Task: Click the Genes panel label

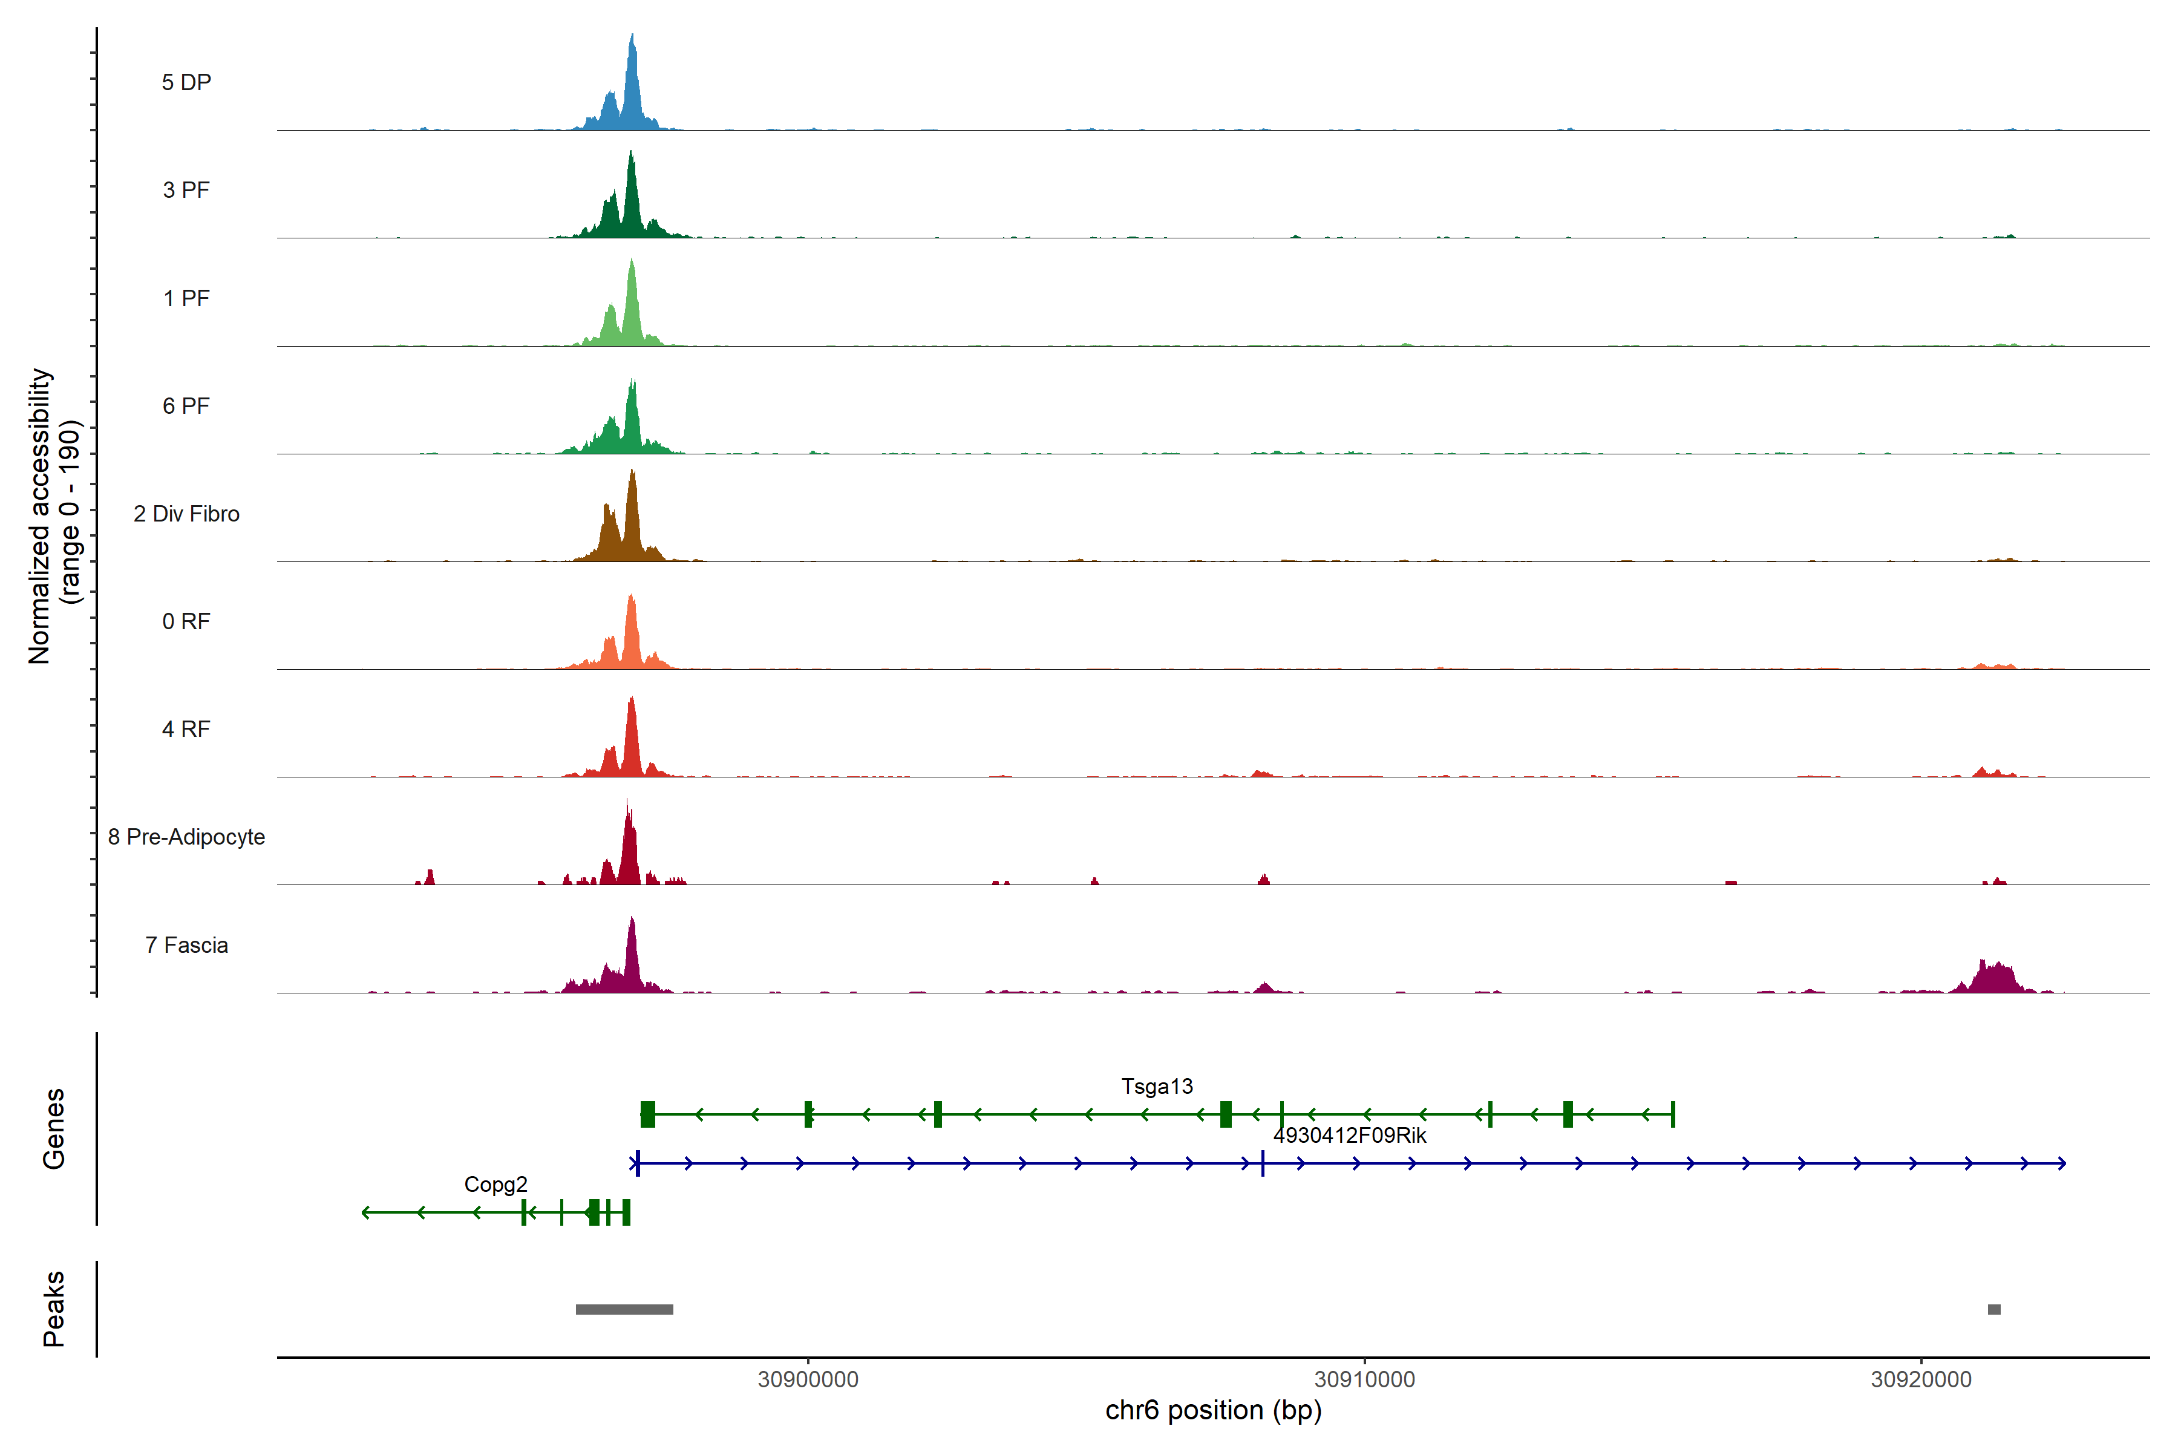Action: (54, 1129)
